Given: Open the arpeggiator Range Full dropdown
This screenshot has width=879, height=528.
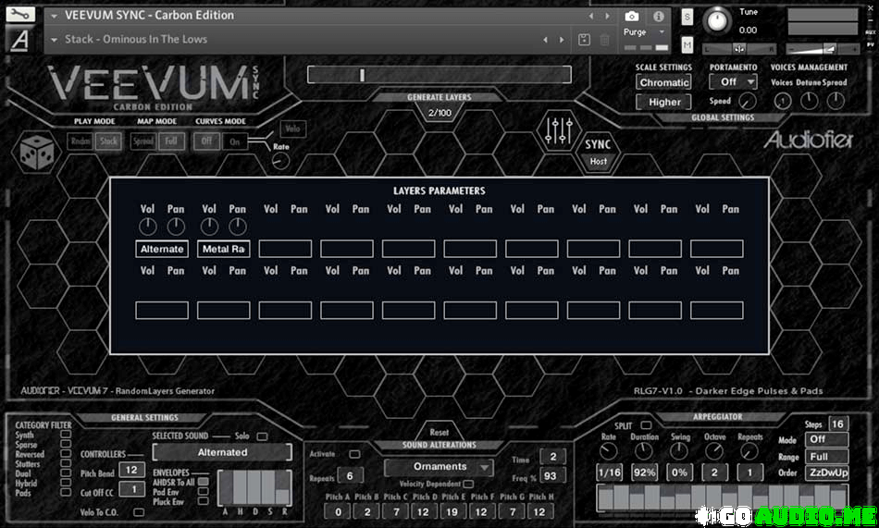Looking at the screenshot, I should point(827,457).
